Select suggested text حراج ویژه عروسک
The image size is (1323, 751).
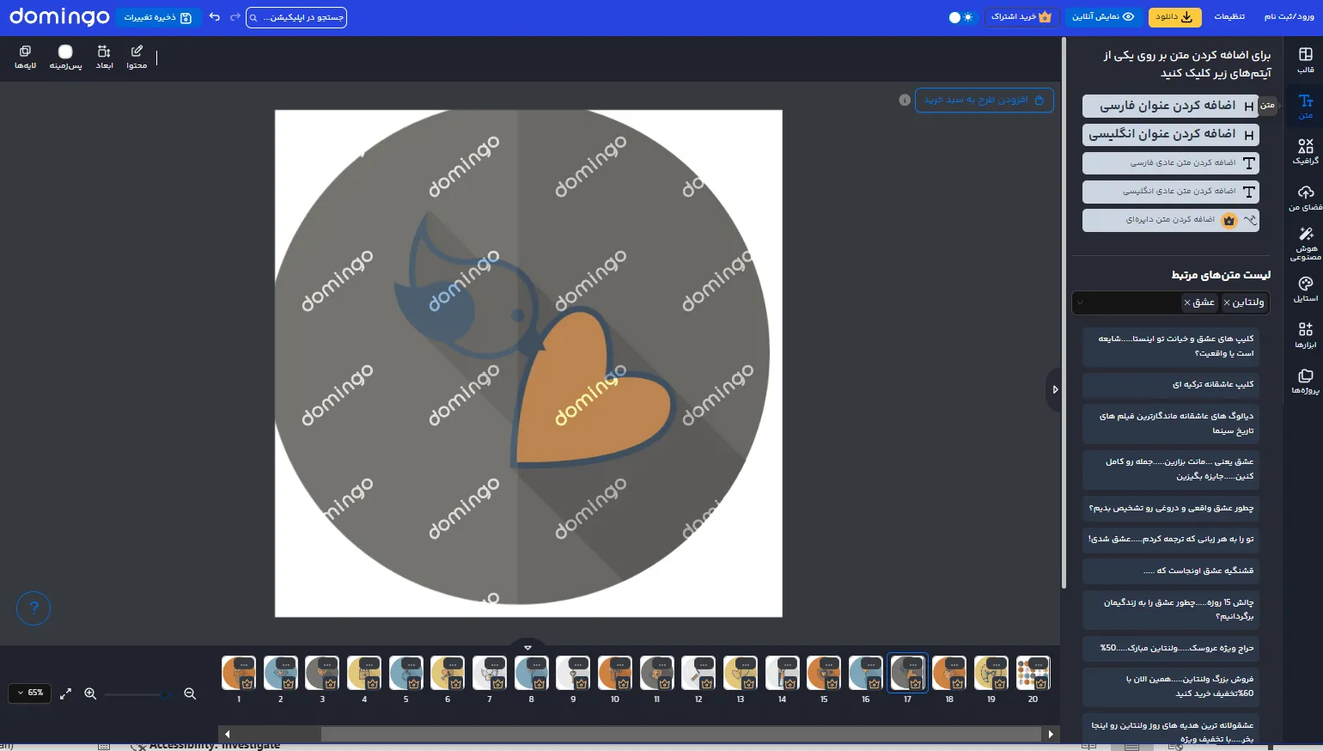(x=1170, y=648)
